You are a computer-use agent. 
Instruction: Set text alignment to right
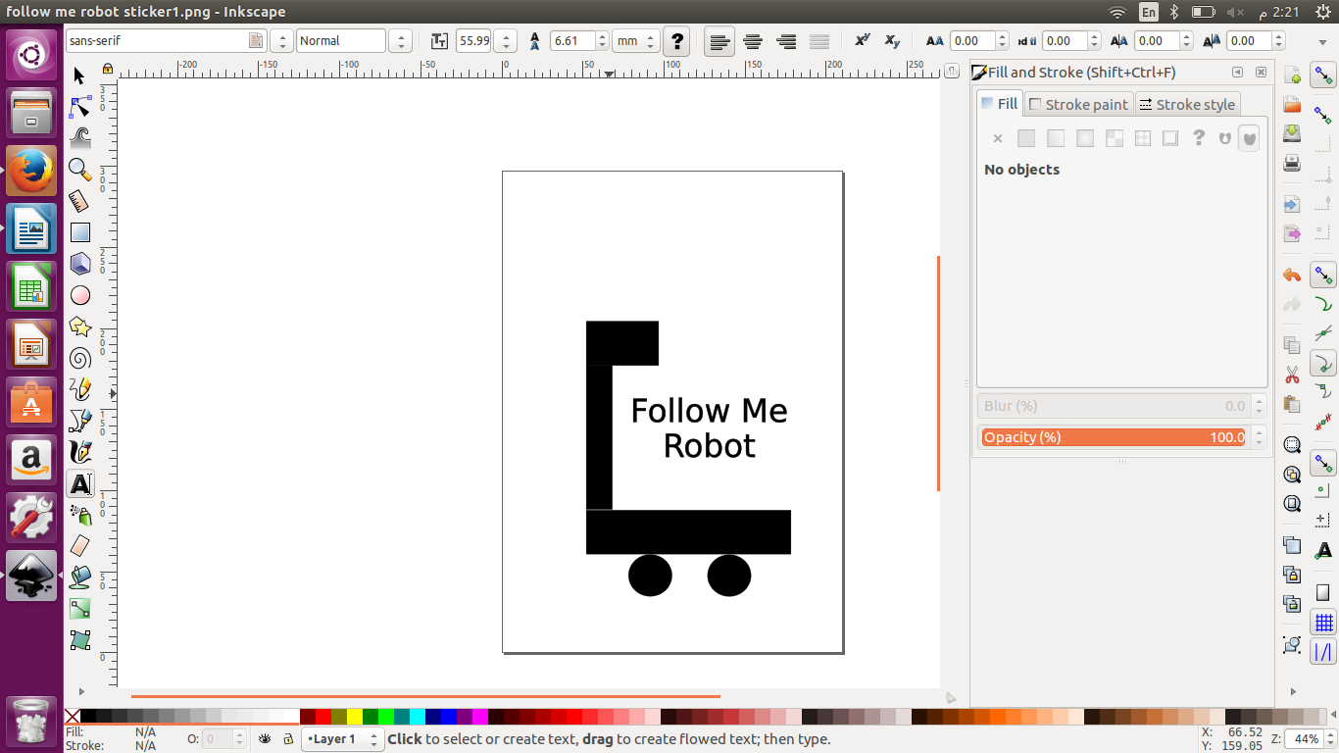[x=786, y=41]
